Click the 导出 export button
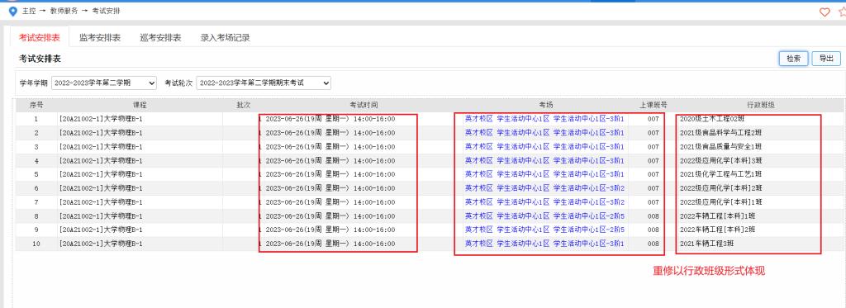 coord(825,59)
